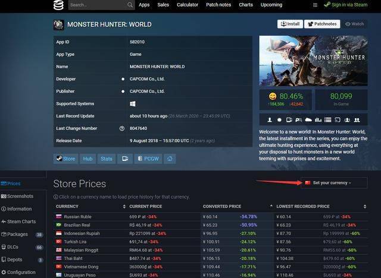Click the Last Change Number help icon

(122, 128)
